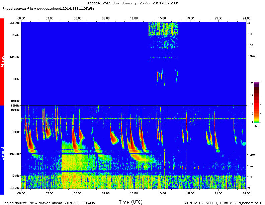Click the 10kHz label on the Ahead panel axis
The height and width of the screenshot is (205, 265).
[x=15, y=35]
